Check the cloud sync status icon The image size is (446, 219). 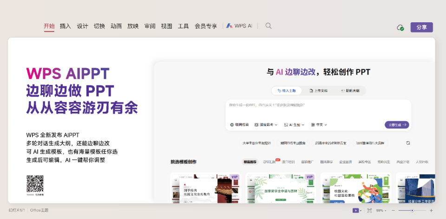point(400,27)
